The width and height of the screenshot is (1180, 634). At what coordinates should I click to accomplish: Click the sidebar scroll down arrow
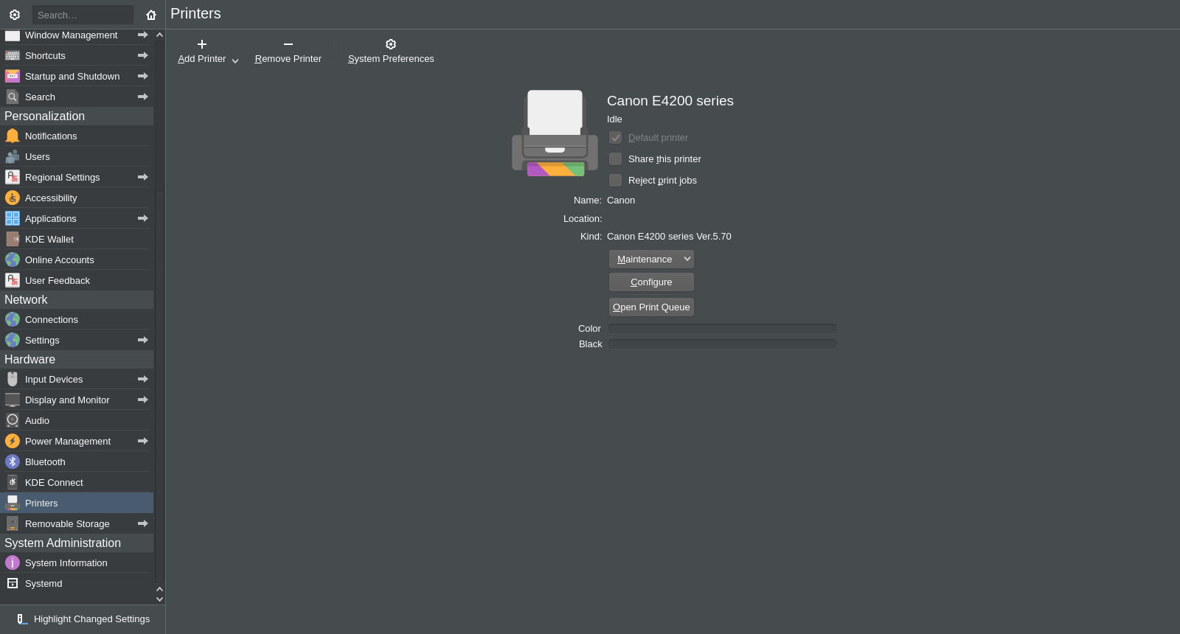(159, 599)
